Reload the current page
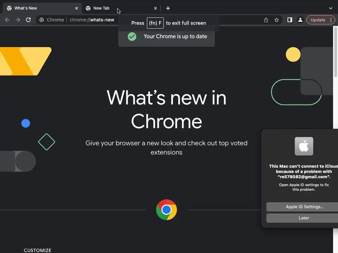 tap(28, 20)
